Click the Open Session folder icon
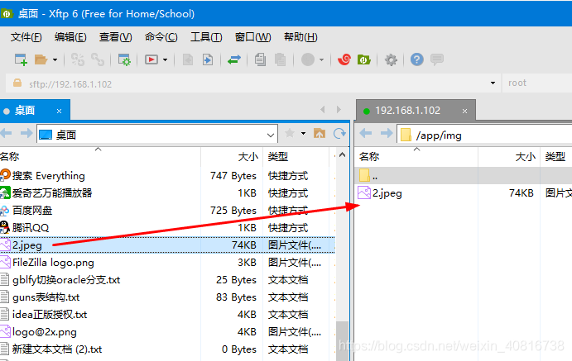572x361 pixels. click(x=41, y=59)
